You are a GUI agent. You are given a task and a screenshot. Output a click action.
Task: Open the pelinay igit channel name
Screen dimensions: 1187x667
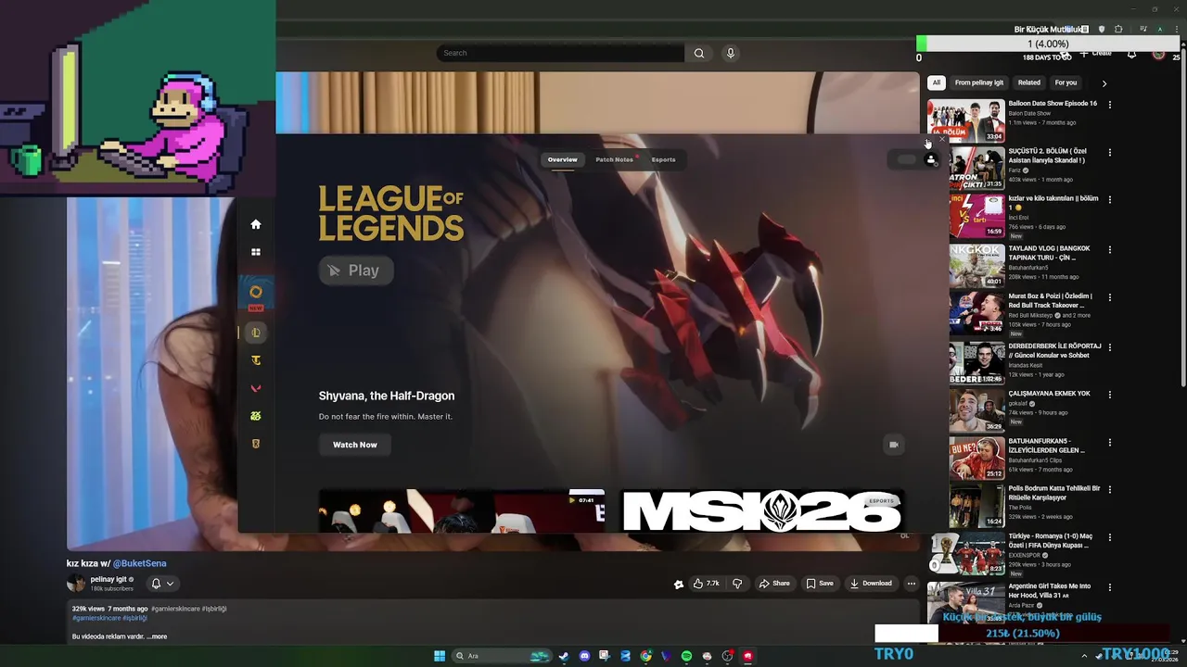pos(108,579)
